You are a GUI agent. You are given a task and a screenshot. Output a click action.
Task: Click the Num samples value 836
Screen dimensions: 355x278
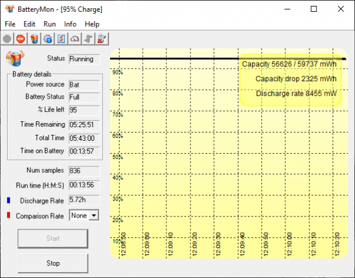[84, 171]
